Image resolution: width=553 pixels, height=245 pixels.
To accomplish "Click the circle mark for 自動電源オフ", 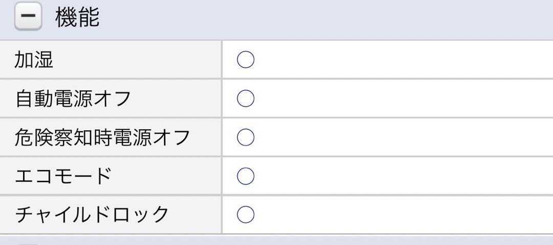I will point(245,99).
